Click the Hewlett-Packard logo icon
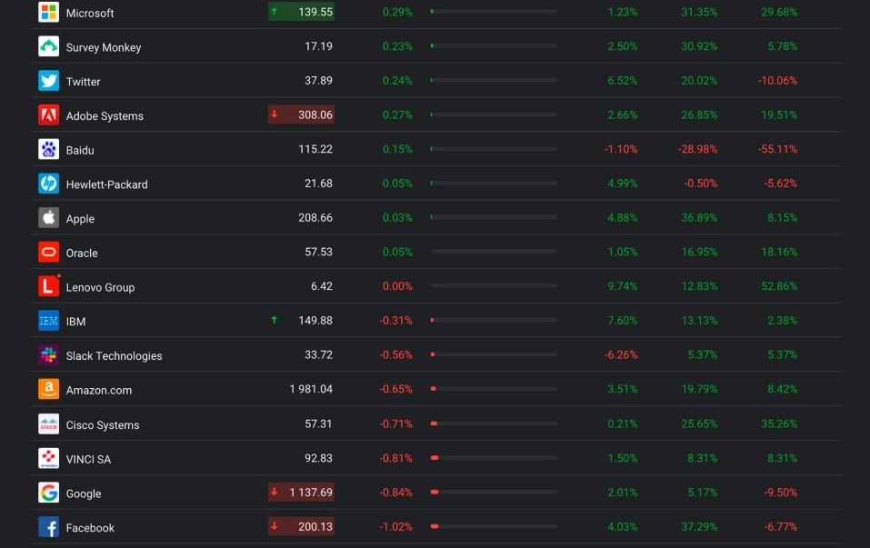The image size is (870, 548). pos(48,184)
